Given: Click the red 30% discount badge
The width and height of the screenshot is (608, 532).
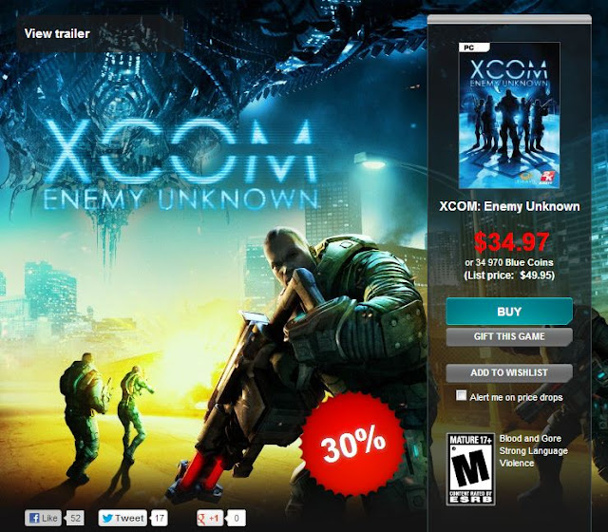Looking at the screenshot, I should coord(352,444).
